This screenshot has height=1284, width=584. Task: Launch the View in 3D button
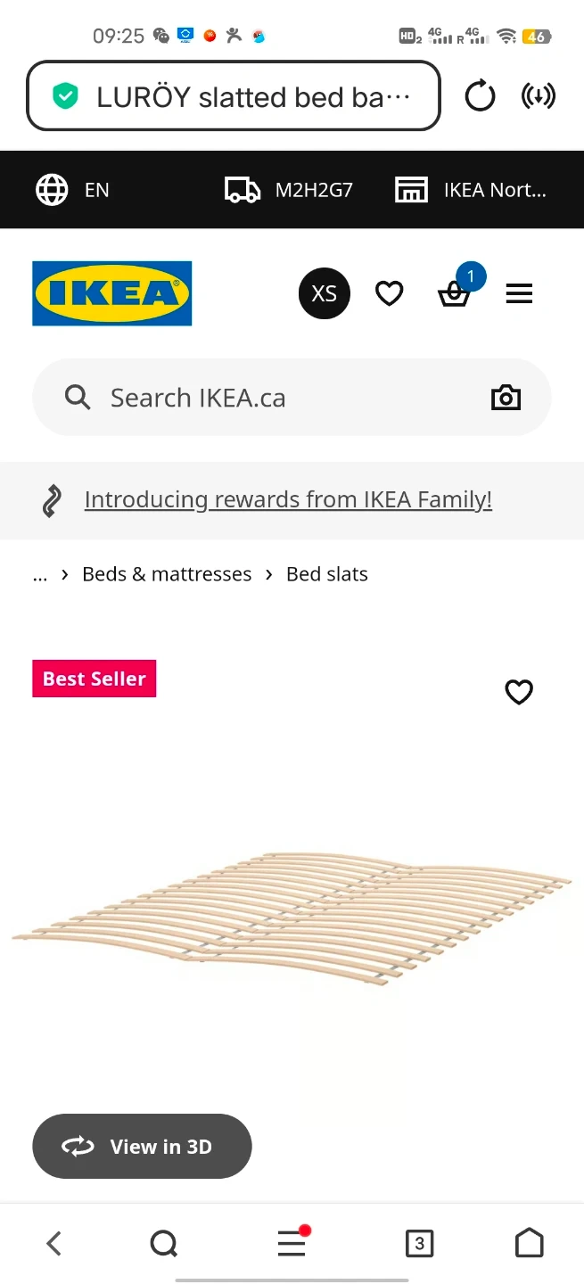pos(142,1147)
